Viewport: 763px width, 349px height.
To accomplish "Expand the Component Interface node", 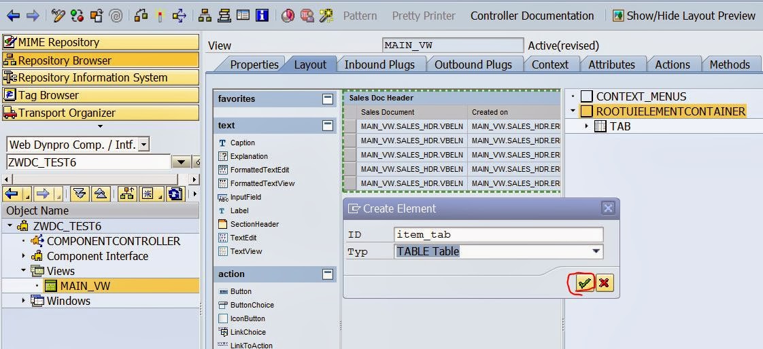I will click(x=23, y=256).
